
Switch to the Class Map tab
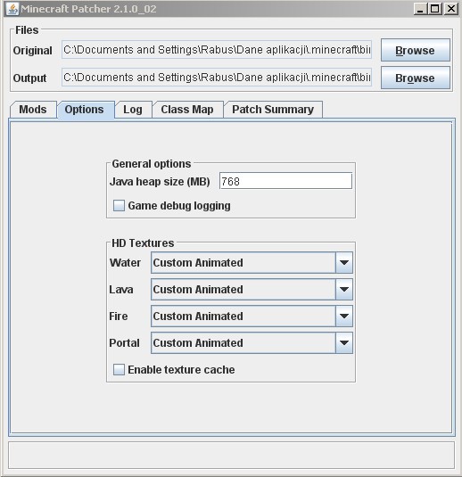tap(188, 110)
